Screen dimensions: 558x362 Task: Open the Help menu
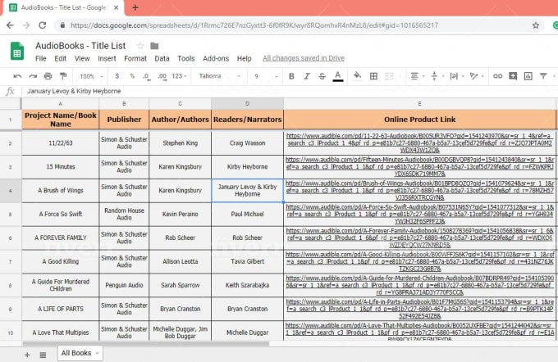(x=245, y=58)
